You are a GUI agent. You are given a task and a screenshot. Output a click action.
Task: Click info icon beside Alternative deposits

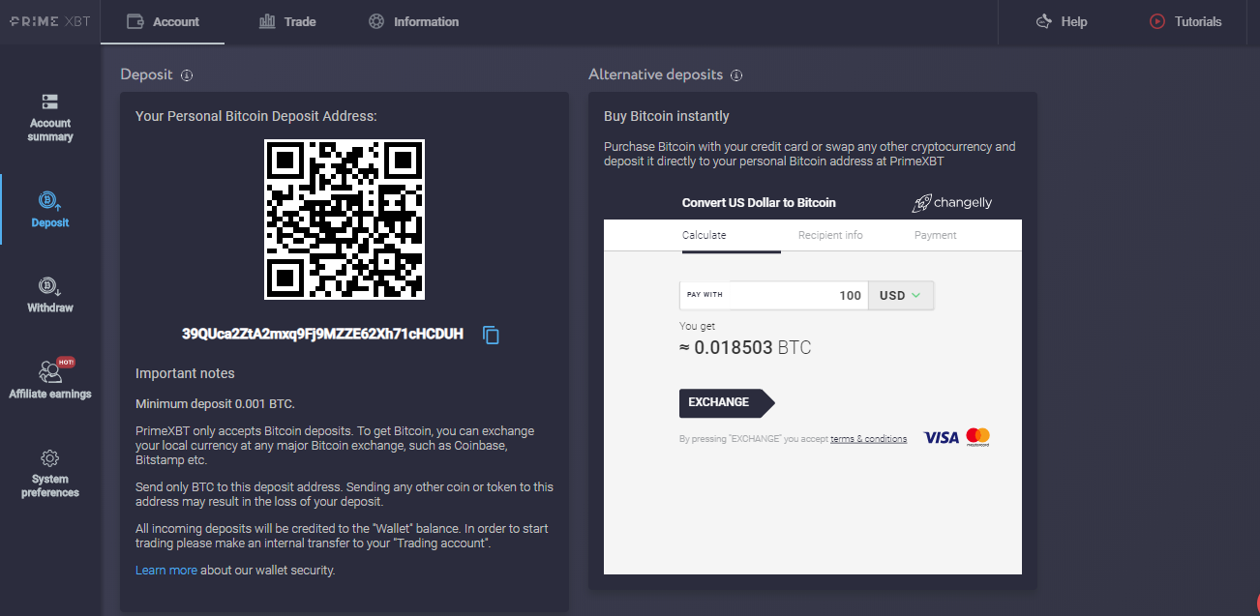736,75
